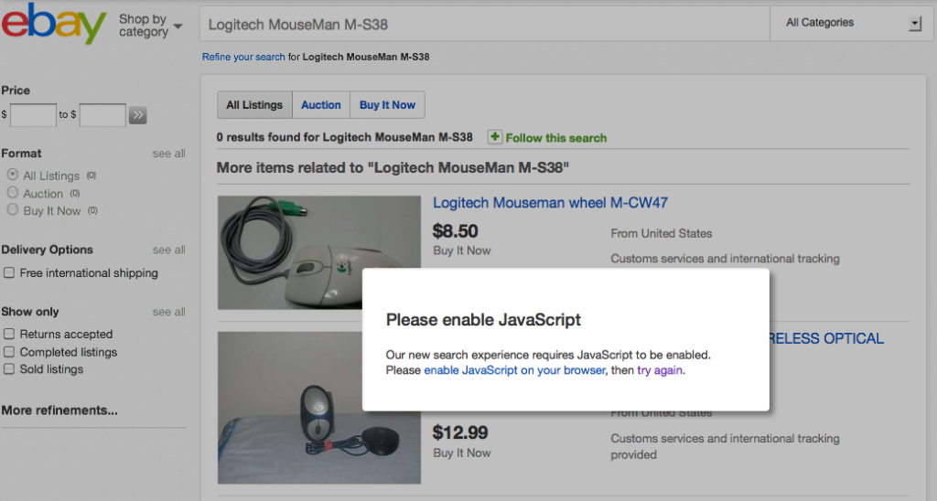Toggle the Sold listings checkbox
The height and width of the screenshot is (501, 937).
(9, 369)
